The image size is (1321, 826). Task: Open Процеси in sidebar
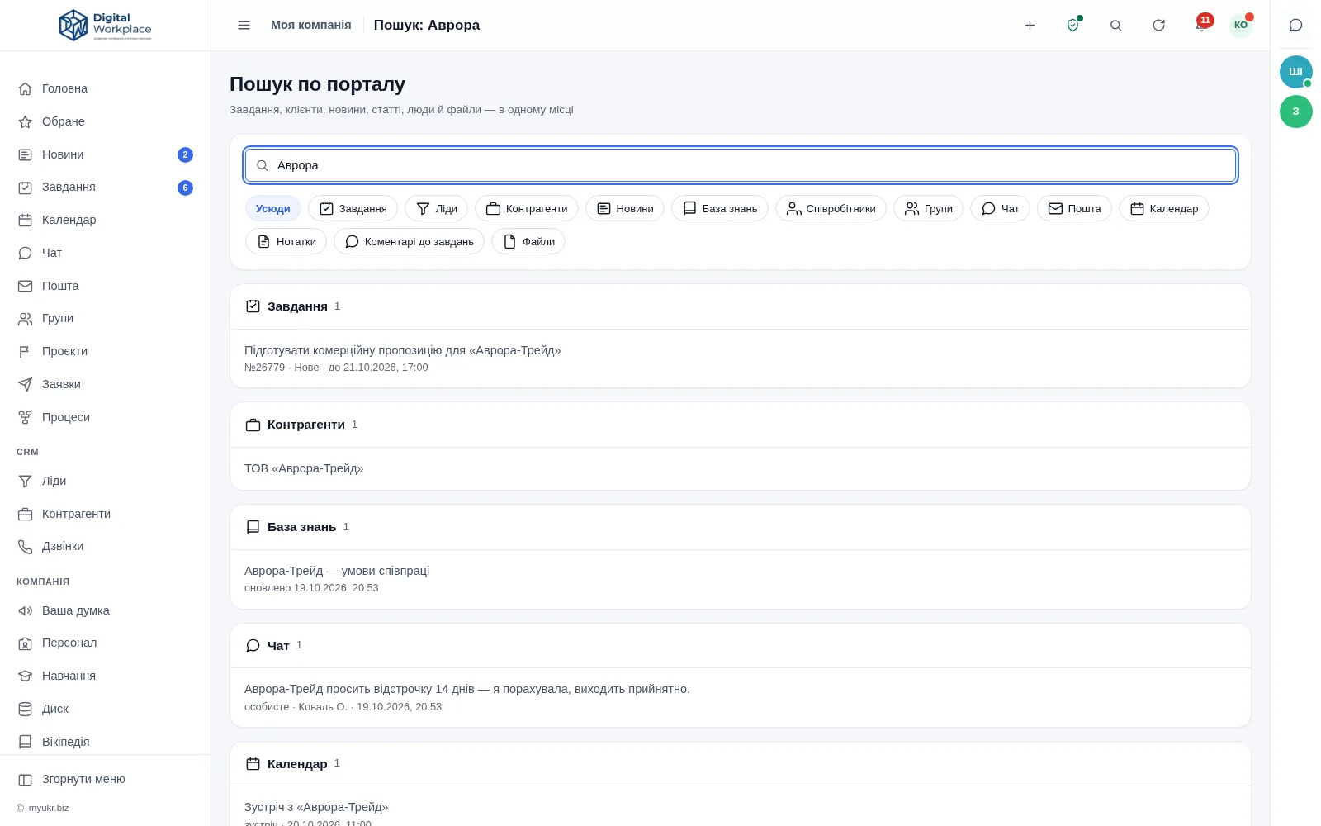tap(106, 417)
